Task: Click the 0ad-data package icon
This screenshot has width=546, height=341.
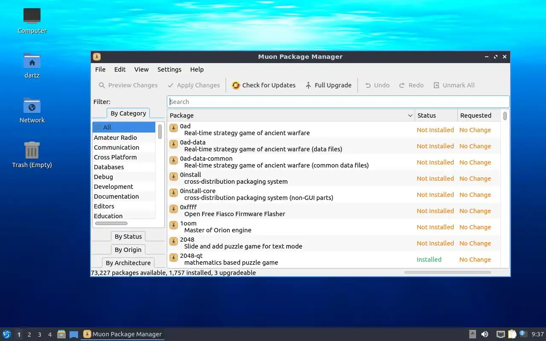Action: click(174, 144)
